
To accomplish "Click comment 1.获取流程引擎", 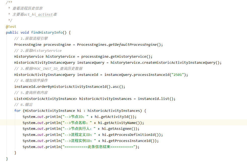I will [31, 38].
